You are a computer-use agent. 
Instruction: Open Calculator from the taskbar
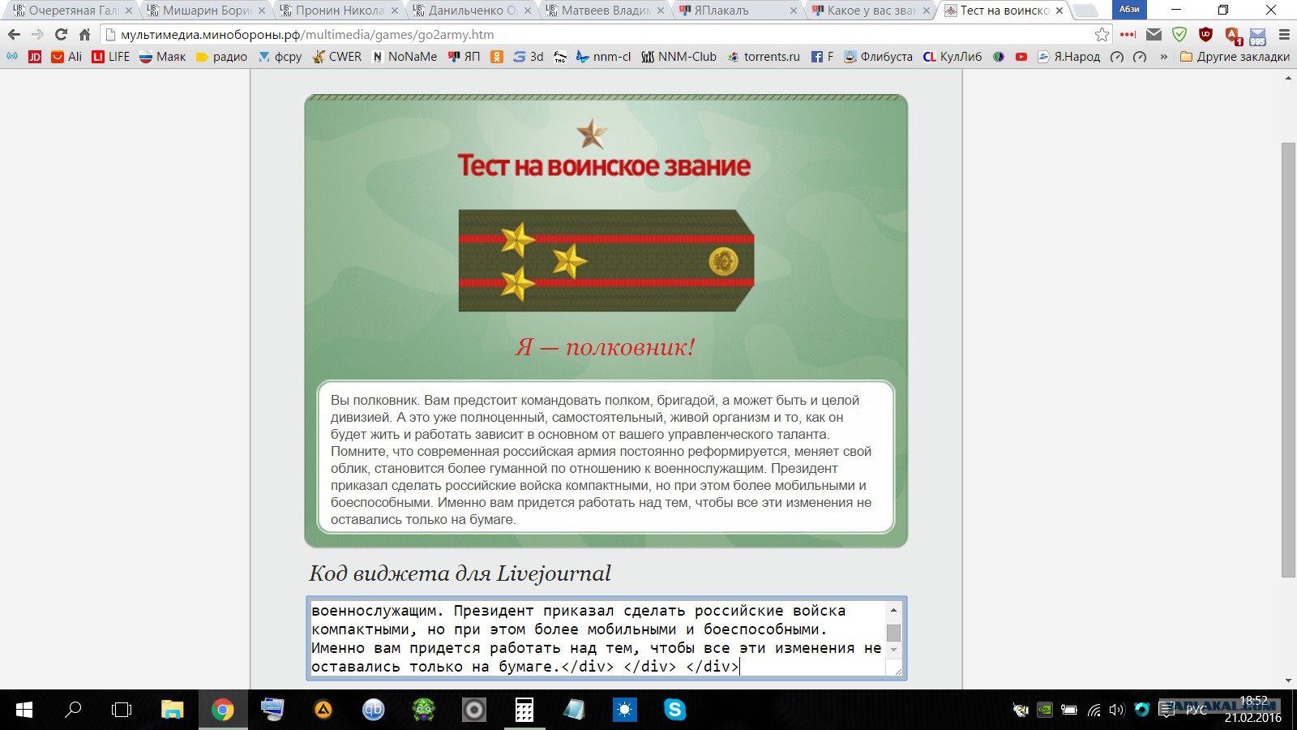[524, 710]
